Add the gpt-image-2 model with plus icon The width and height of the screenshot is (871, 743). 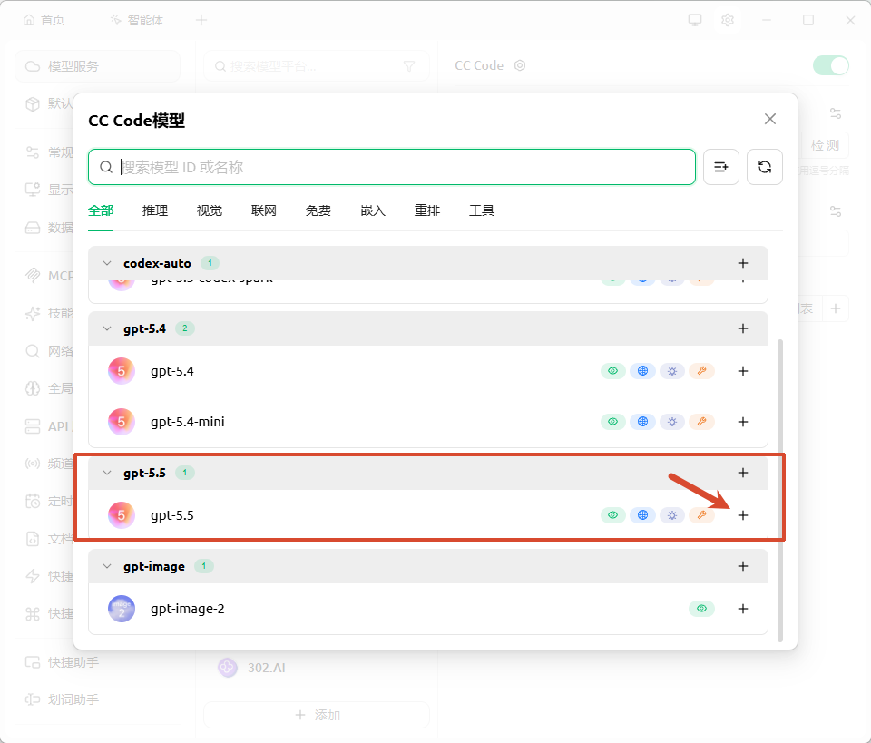click(743, 609)
